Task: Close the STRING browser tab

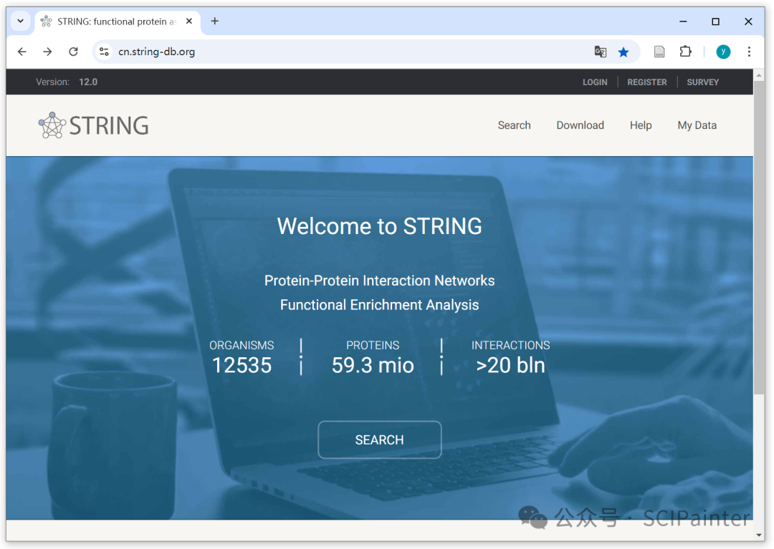Action: tap(189, 21)
